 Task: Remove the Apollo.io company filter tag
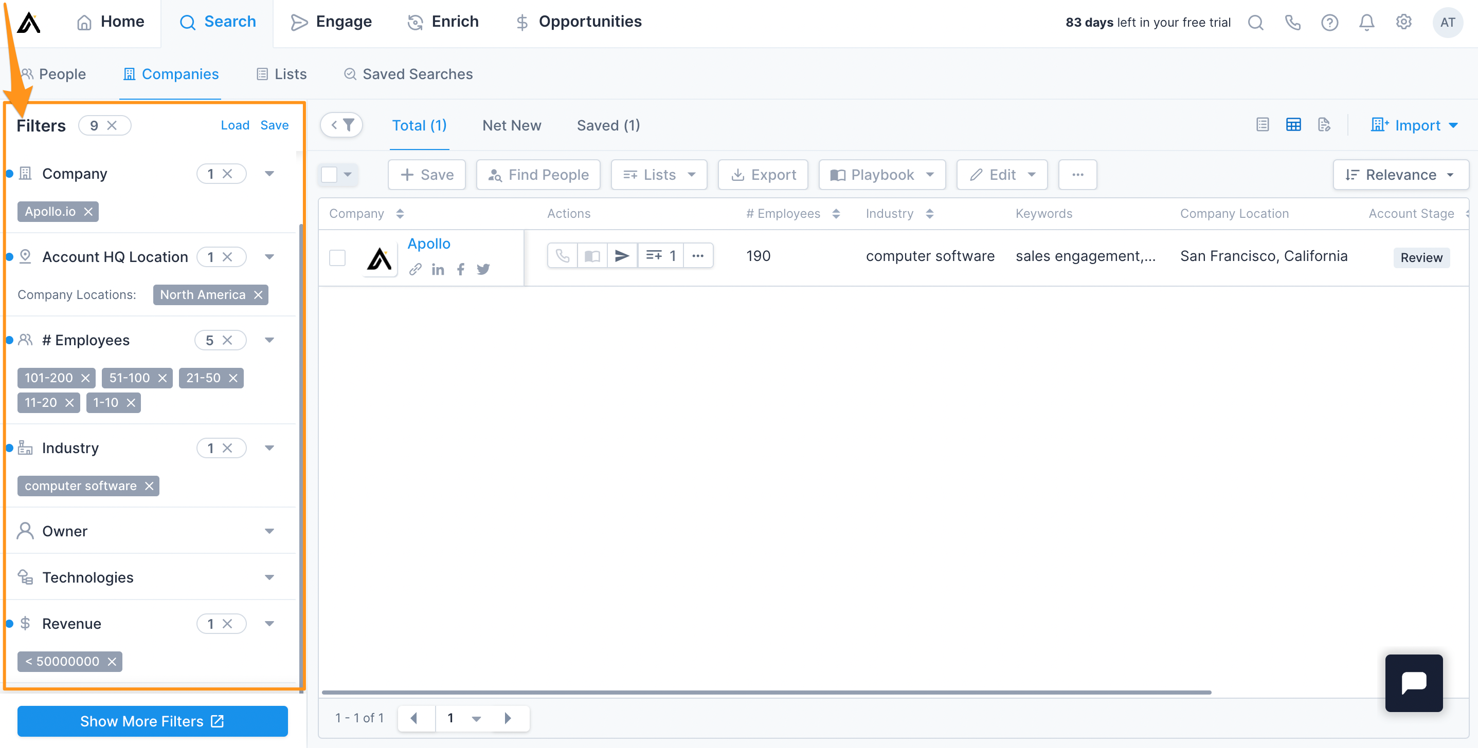coord(88,212)
